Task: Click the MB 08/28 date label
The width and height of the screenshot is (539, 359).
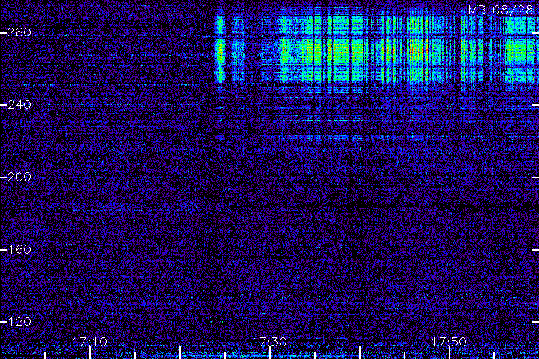Action: click(x=501, y=10)
